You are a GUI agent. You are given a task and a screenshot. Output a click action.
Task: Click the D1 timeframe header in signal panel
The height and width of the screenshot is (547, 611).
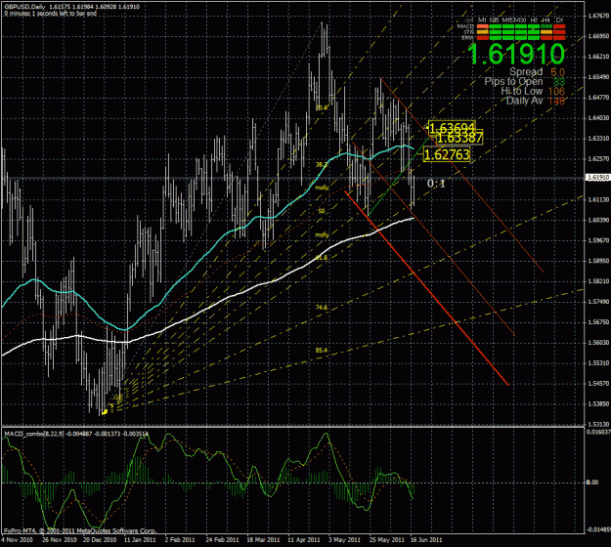point(559,21)
